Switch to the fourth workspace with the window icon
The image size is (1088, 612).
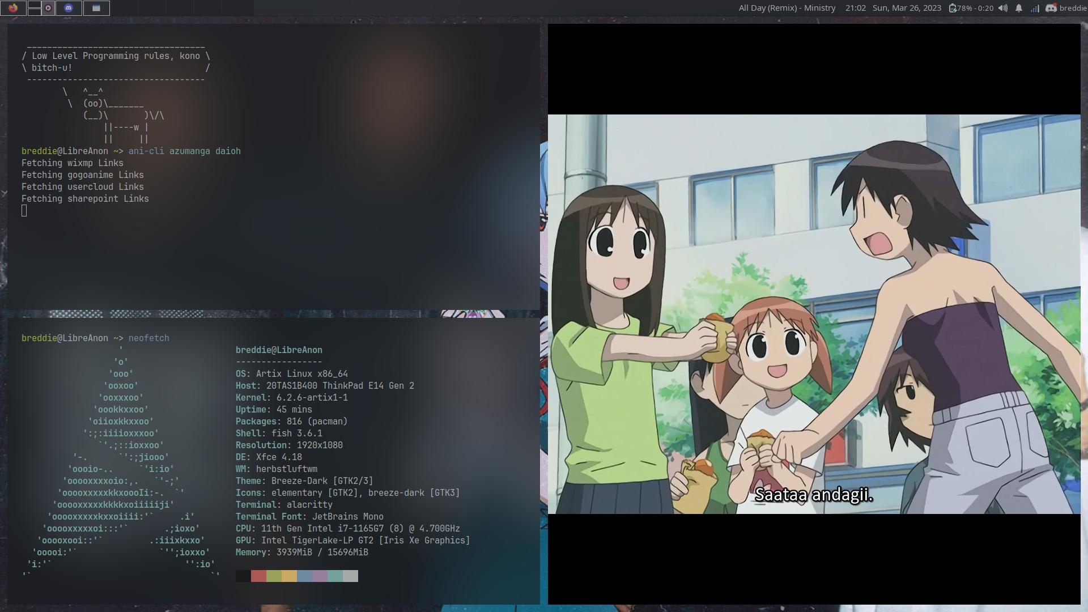point(96,8)
